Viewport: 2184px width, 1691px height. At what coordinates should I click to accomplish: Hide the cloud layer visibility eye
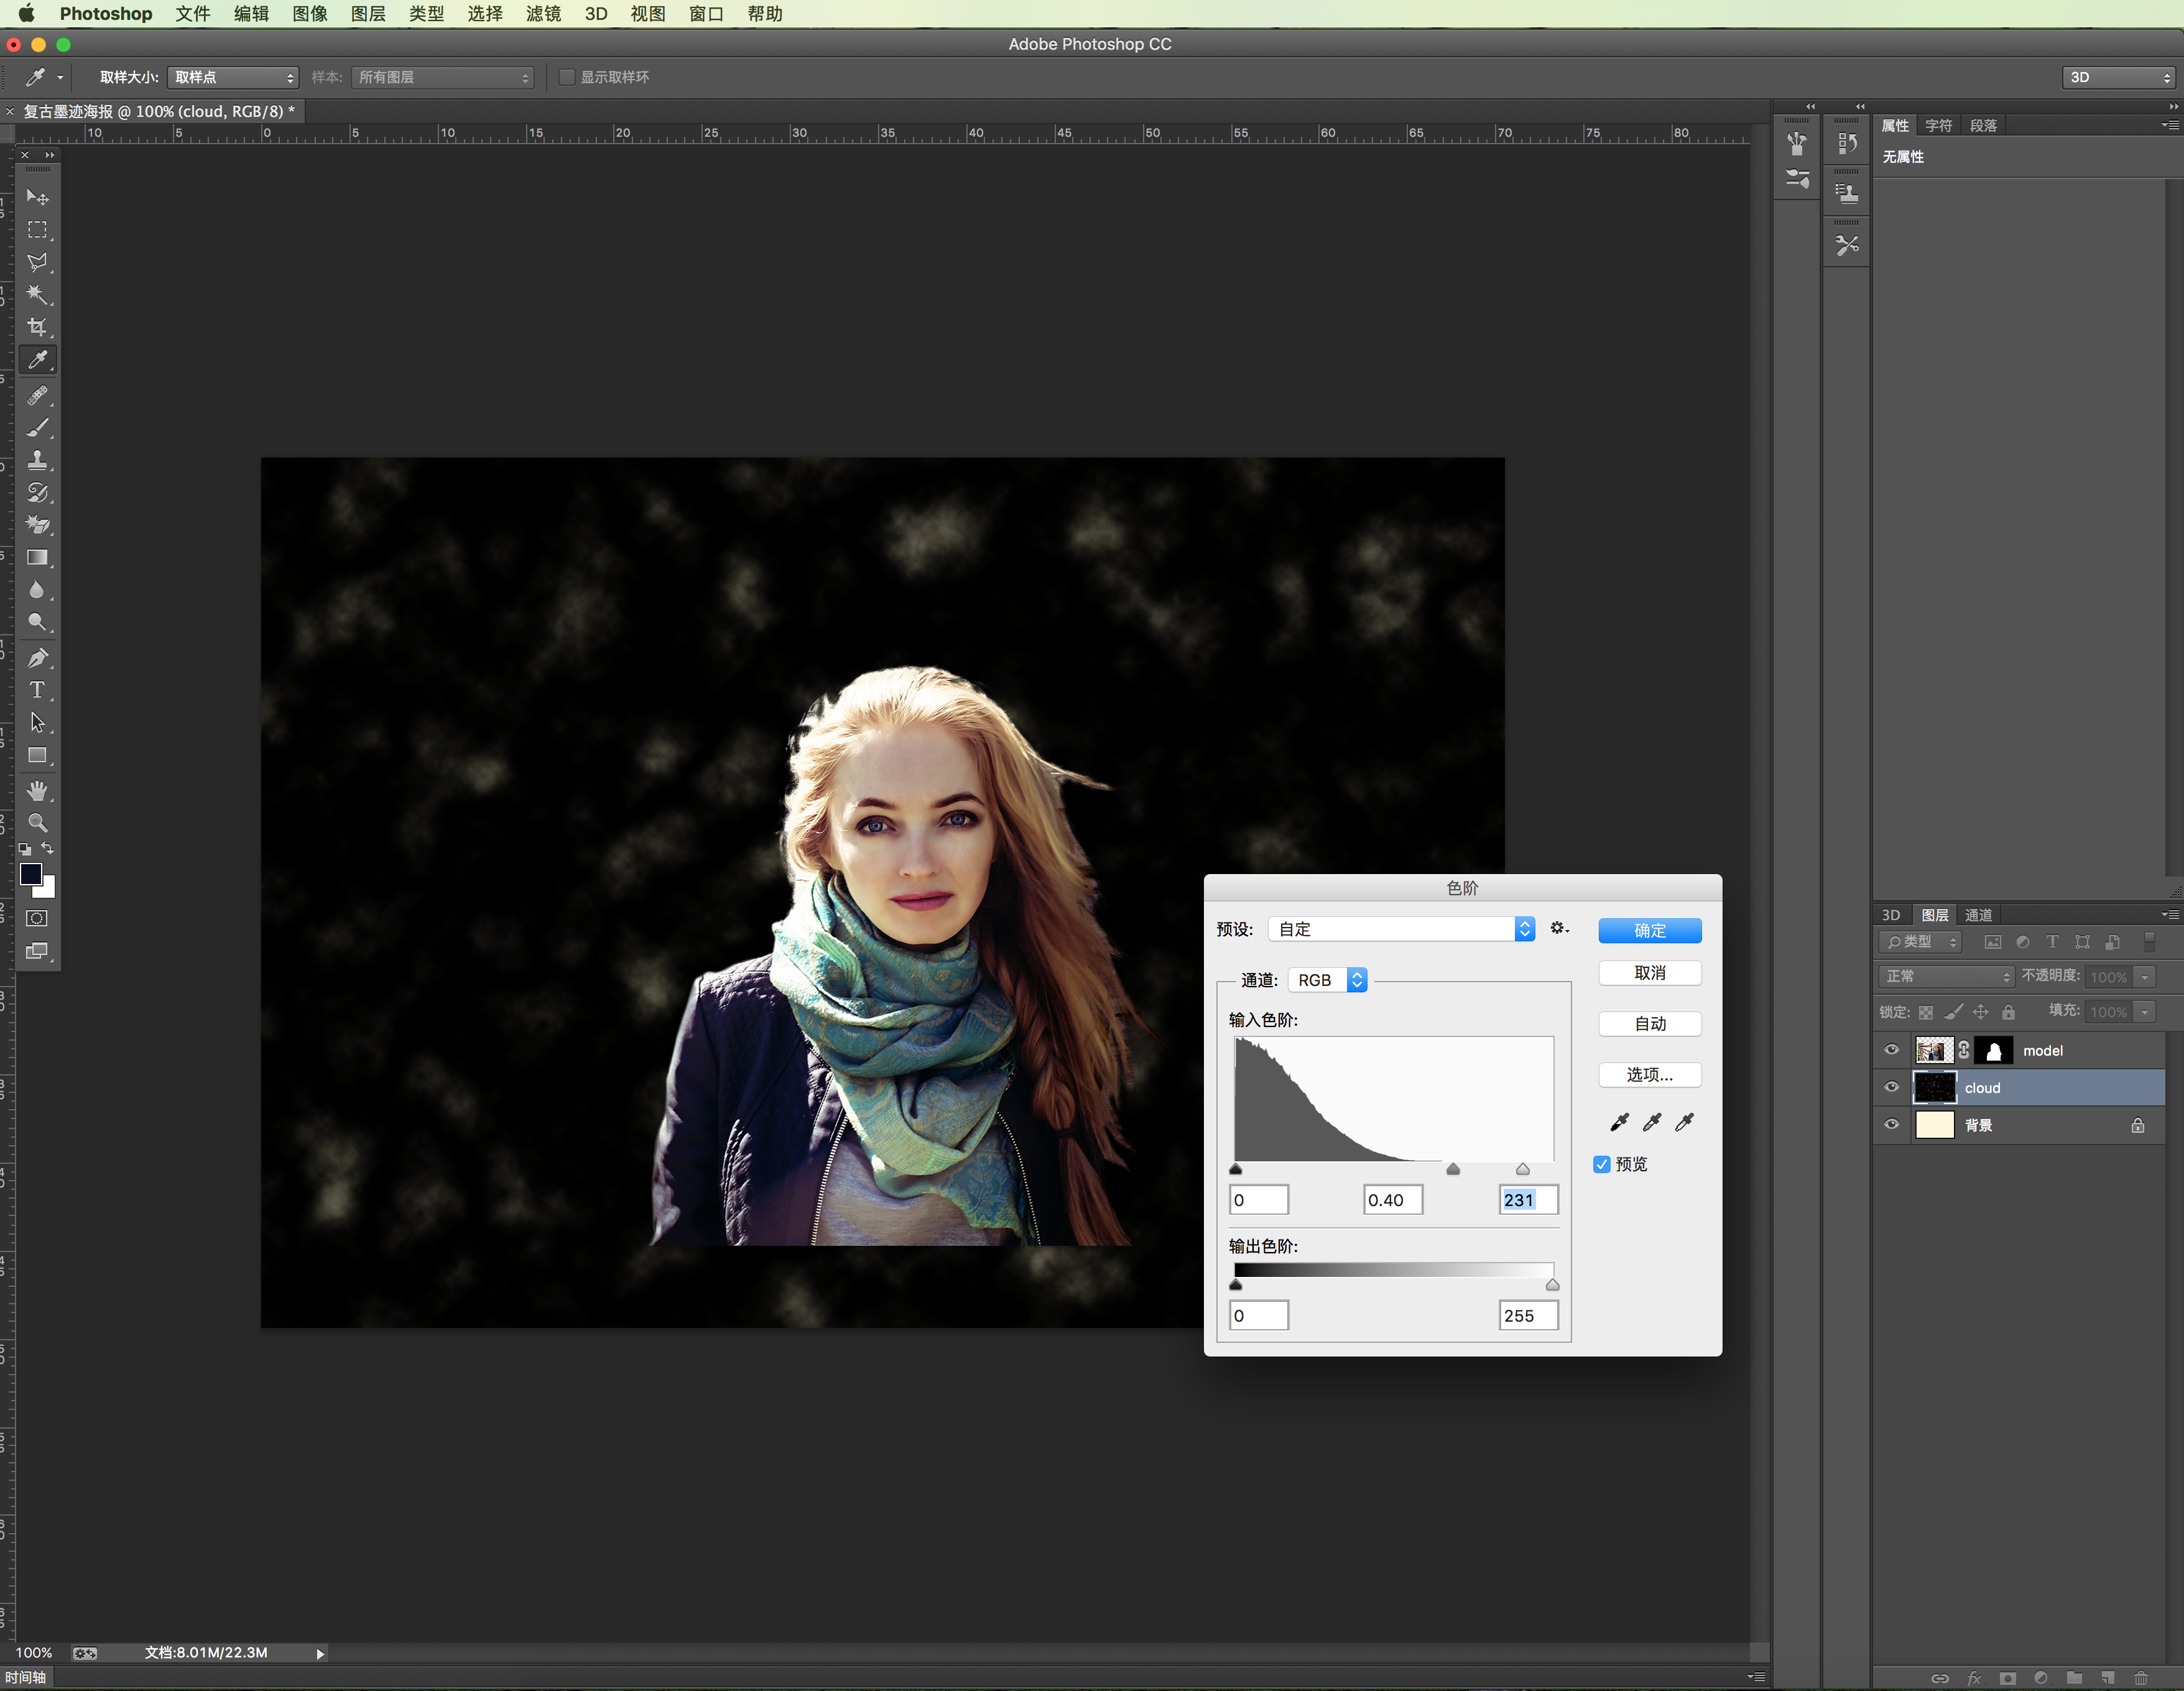click(x=1891, y=1087)
